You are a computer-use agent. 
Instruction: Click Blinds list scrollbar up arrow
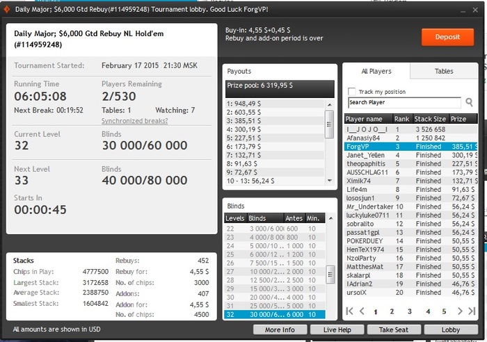coord(330,218)
